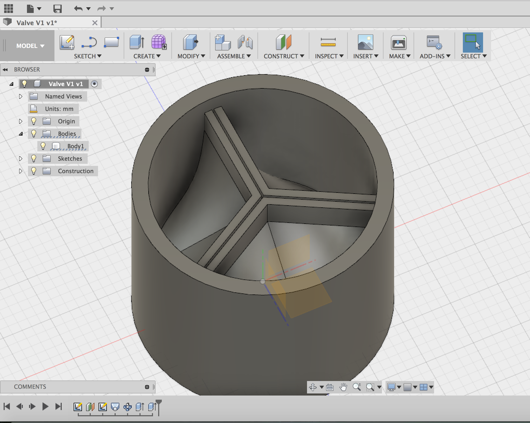The width and height of the screenshot is (530, 423).
Task: Open the CONSTRUCT menu
Action: pyautogui.click(x=284, y=56)
